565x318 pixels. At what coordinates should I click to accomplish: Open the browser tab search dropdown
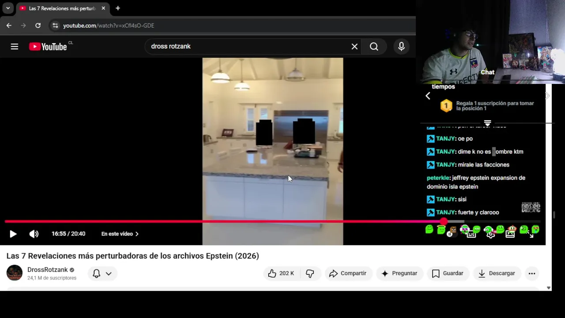(8, 8)
